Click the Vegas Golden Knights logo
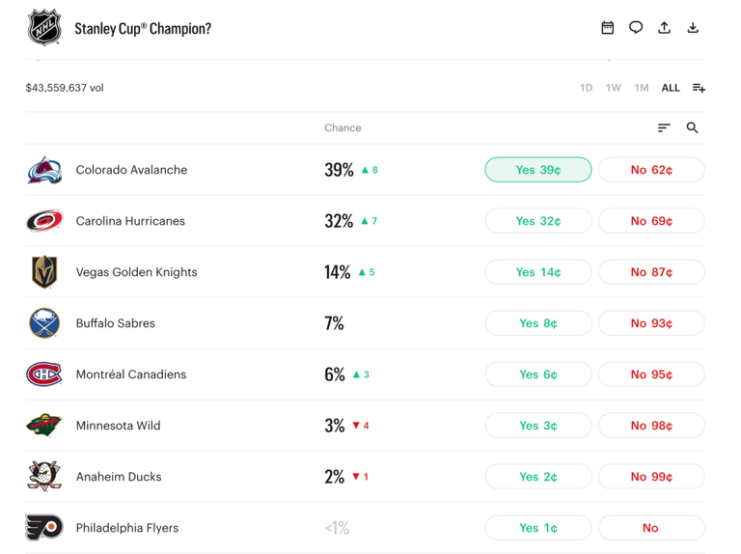This screenshot has width=741, height=554. [44, 272]
